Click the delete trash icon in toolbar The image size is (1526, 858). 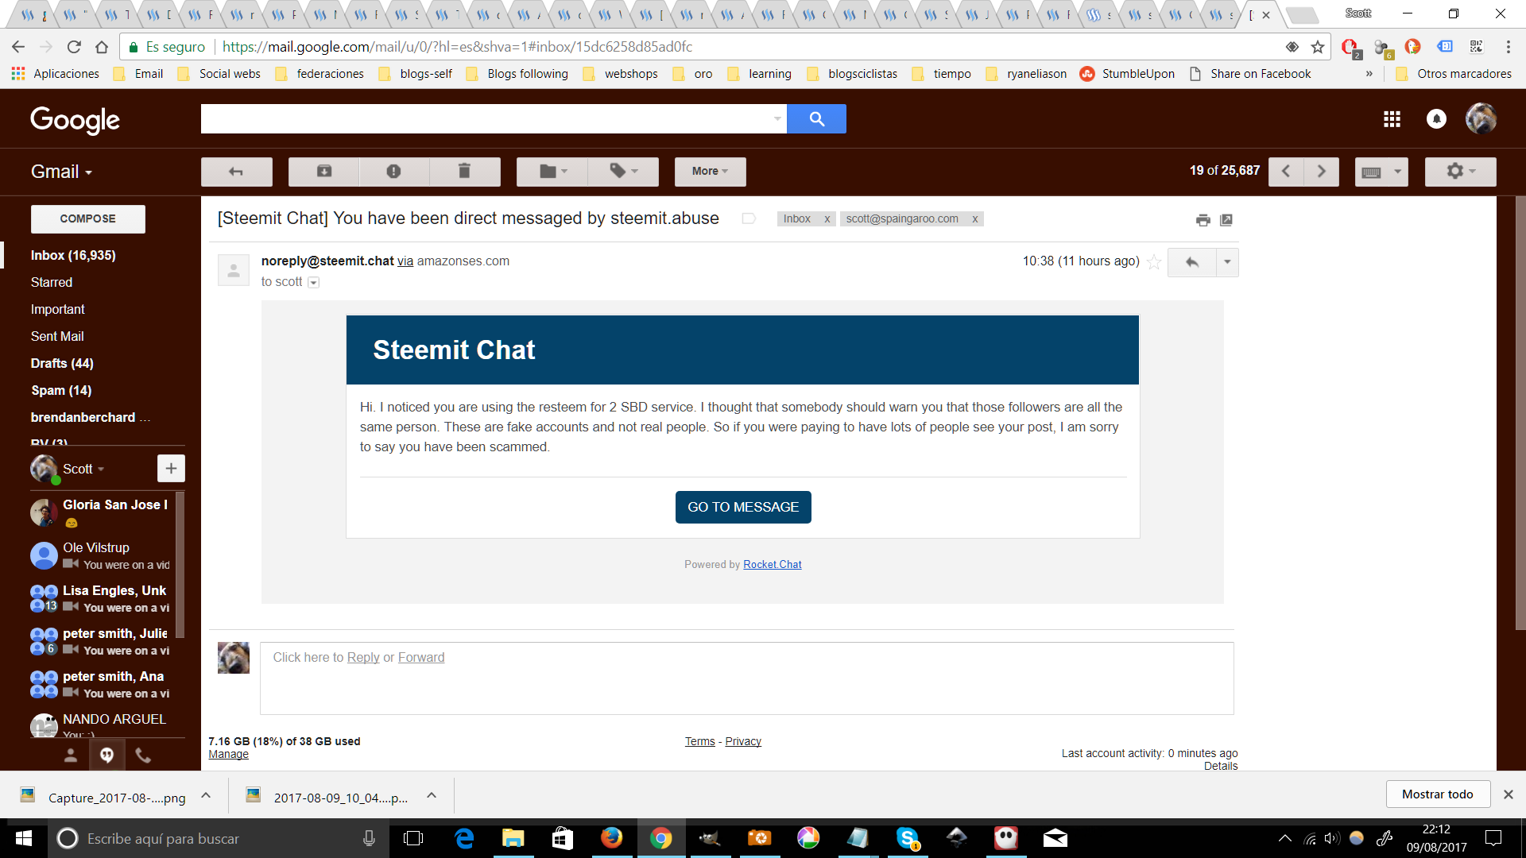pos(465,171)
